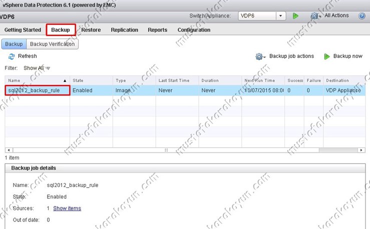Sort by the Destination column header
This screenshot has height=229, width=370.
tap(344, 80)
